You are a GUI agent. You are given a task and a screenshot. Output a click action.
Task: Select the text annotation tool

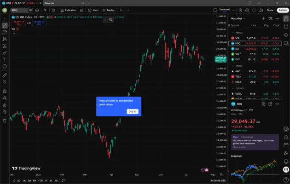click(x=5, y=59)
